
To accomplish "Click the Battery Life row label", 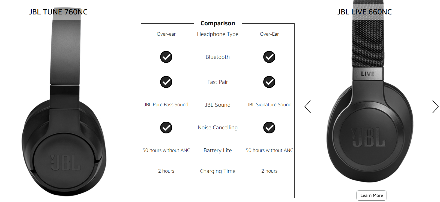I will pos(218,150).
